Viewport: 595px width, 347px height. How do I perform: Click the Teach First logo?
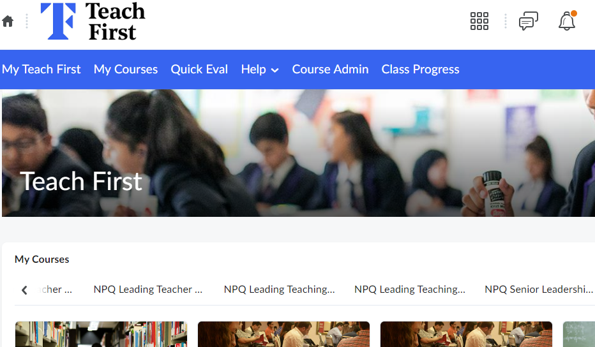tap(93, 21)
